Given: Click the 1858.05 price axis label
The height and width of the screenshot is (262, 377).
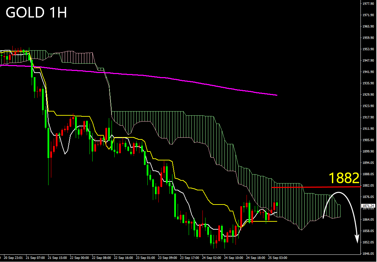Looking at the screenshot, I should pyautogui.click(x=368, y=231).
